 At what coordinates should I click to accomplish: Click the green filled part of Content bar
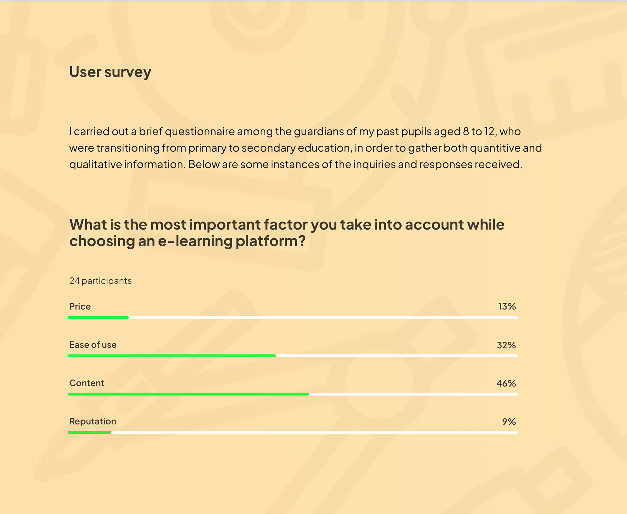188,394
